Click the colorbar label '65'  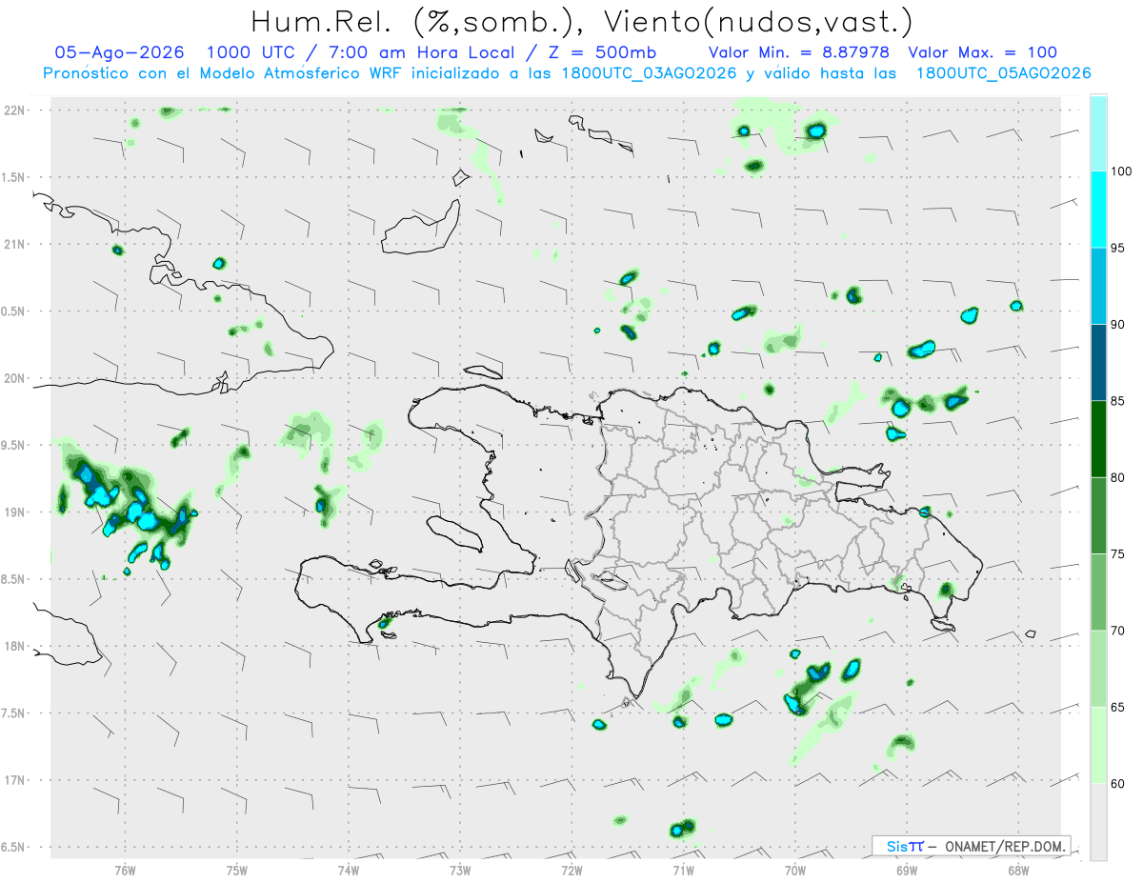(x=1118, y=707)
